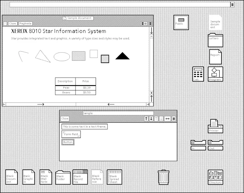Screen dimensions: 244x193
Task: Click down arrow in Sample window toolbar
Action: coord(151,119)
